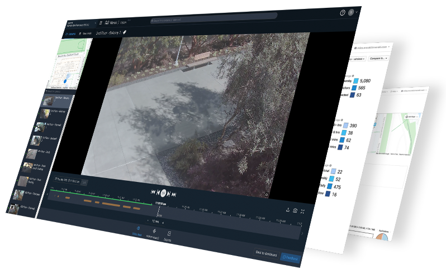Click the timeline playhead marker
This screenshot has width=446, height=274.
(x=159, y=211)
